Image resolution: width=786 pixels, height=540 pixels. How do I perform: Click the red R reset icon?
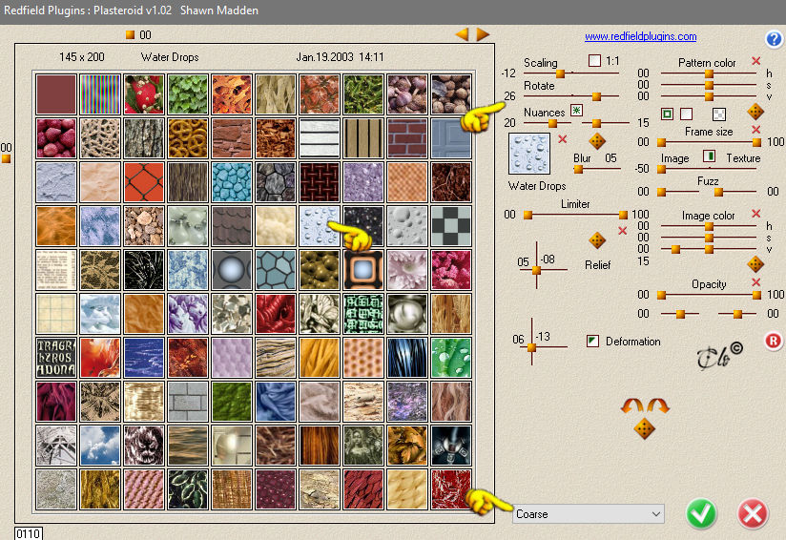(x=773, y=341)
